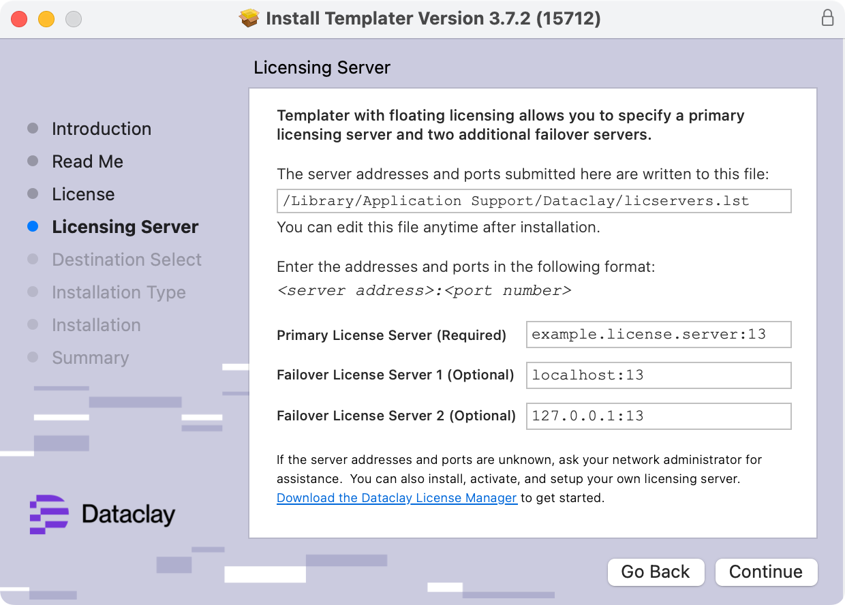Click the Failover License Server 1 (Optional) label
845x605 pixels.
tap(395, 375)
